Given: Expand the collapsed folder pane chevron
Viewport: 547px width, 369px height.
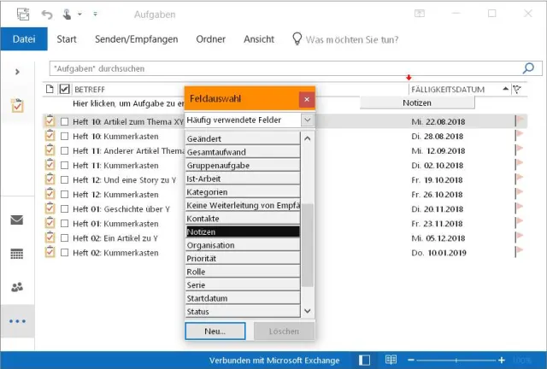Looking at the screenshot, I should [16, 72].
